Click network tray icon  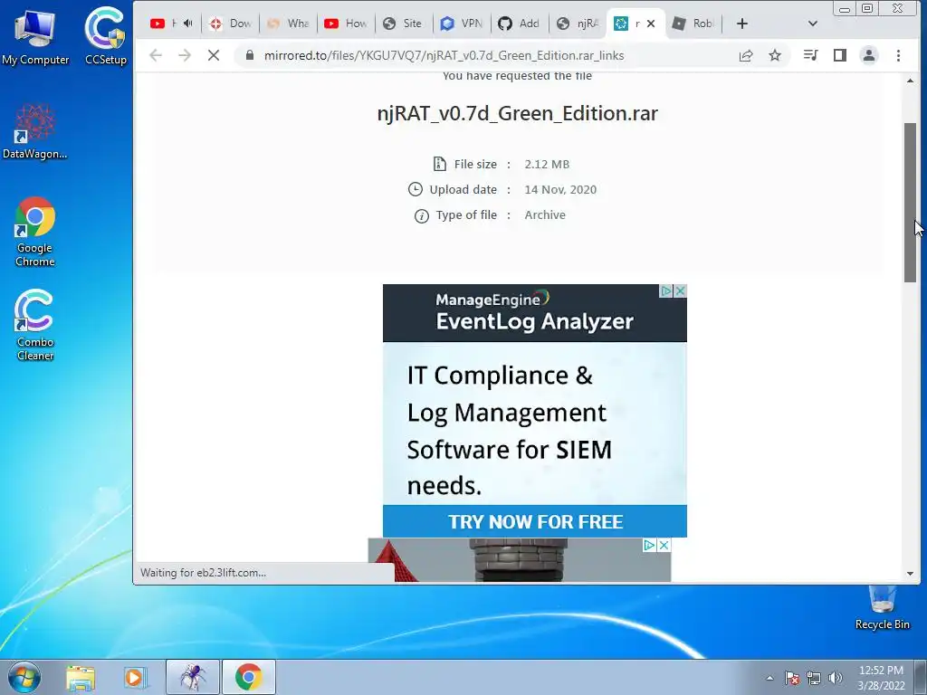click(x=814, y=678)
